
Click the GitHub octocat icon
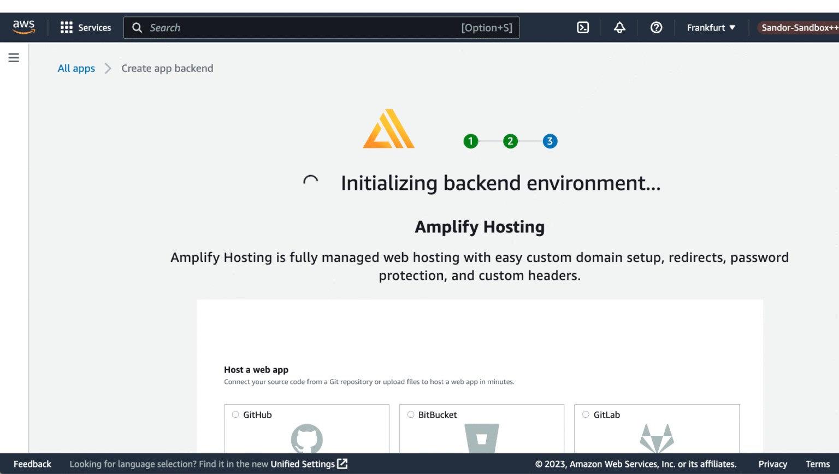pyautogui.click(x=306, y=440)
